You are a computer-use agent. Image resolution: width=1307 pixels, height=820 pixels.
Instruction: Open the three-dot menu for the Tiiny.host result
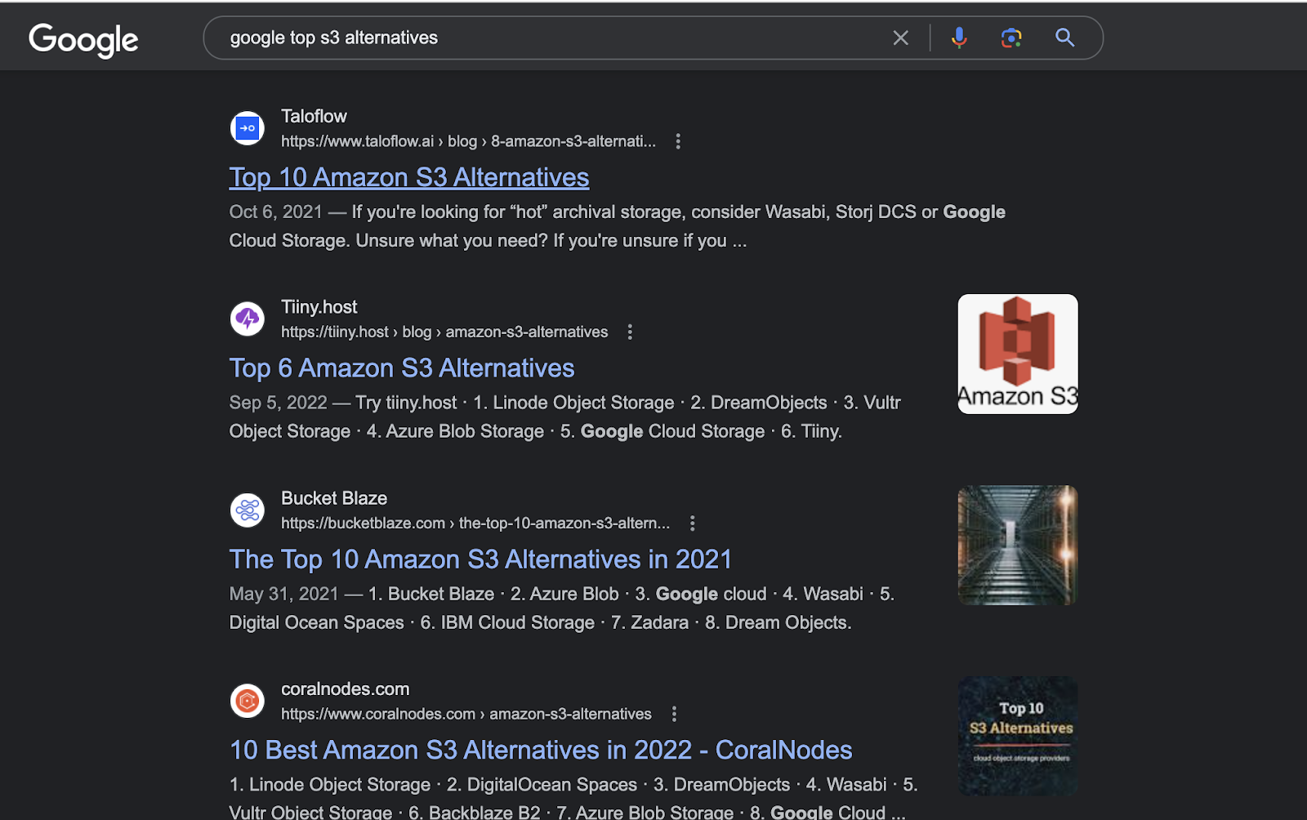[630, 332]
